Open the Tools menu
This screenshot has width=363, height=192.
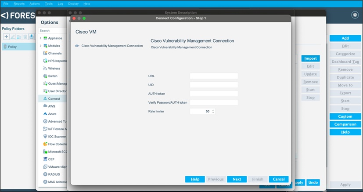pos(49,4)
